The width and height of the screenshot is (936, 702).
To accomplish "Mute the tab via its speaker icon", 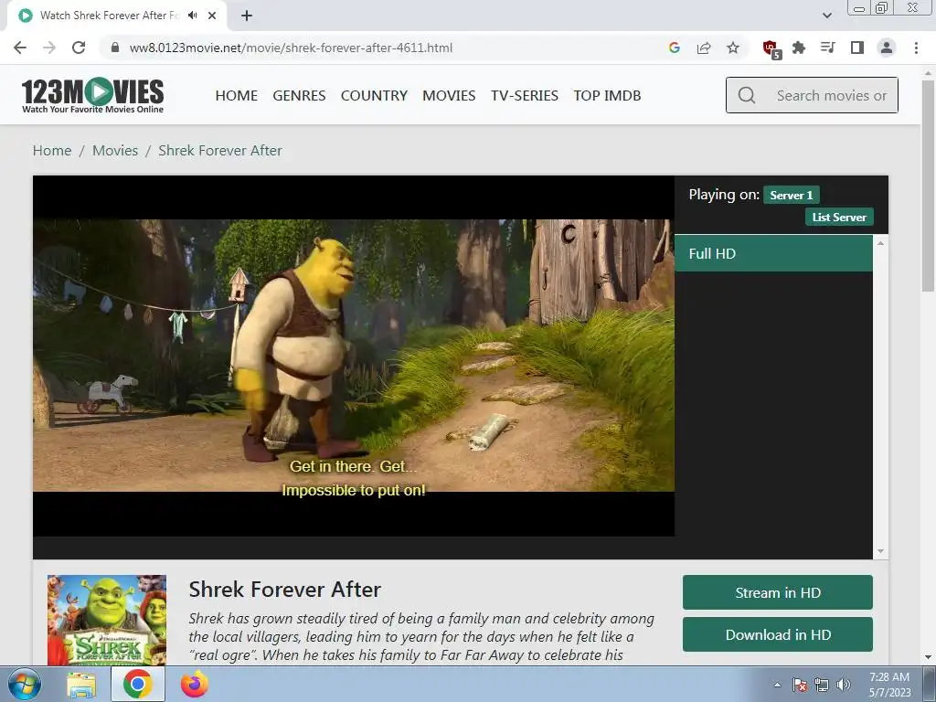I will coord(192,16).
